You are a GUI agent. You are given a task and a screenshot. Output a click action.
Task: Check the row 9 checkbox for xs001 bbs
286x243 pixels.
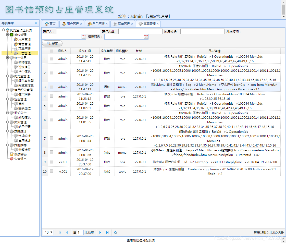[x=52, y=162]
